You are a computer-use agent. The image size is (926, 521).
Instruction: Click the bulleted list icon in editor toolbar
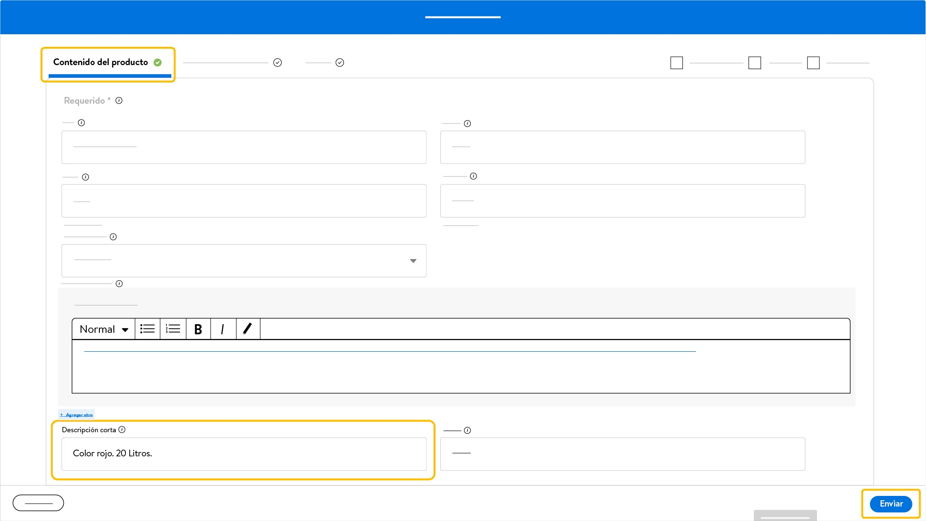click(147, 329)
